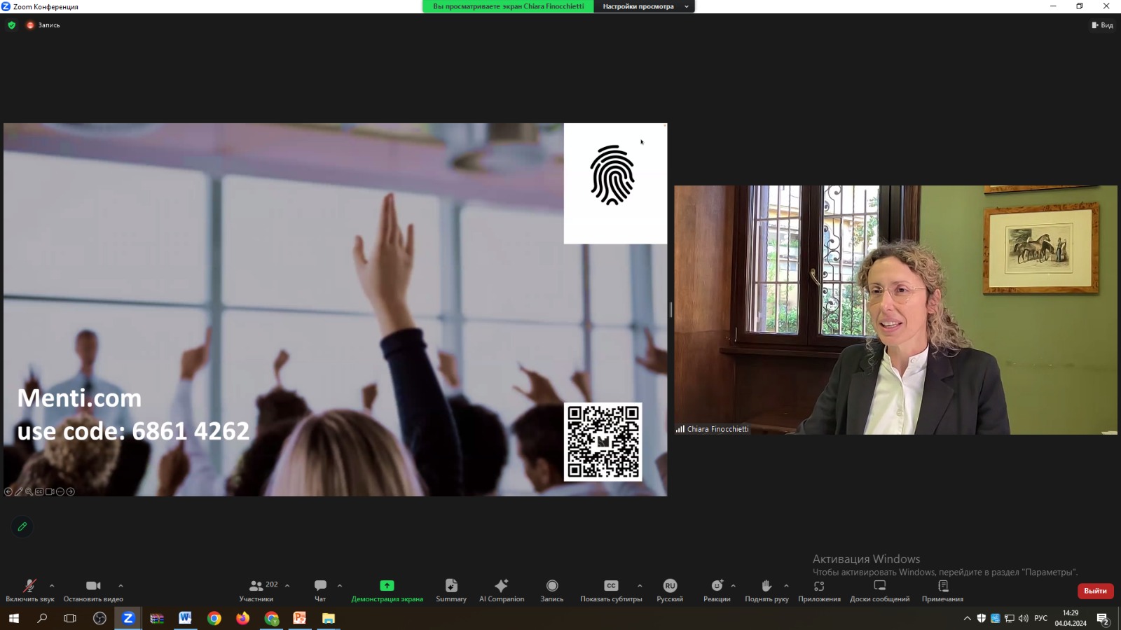Show subtitles (Показать субтитры)
The image size is (1121, 630).
tap(610, 589)
